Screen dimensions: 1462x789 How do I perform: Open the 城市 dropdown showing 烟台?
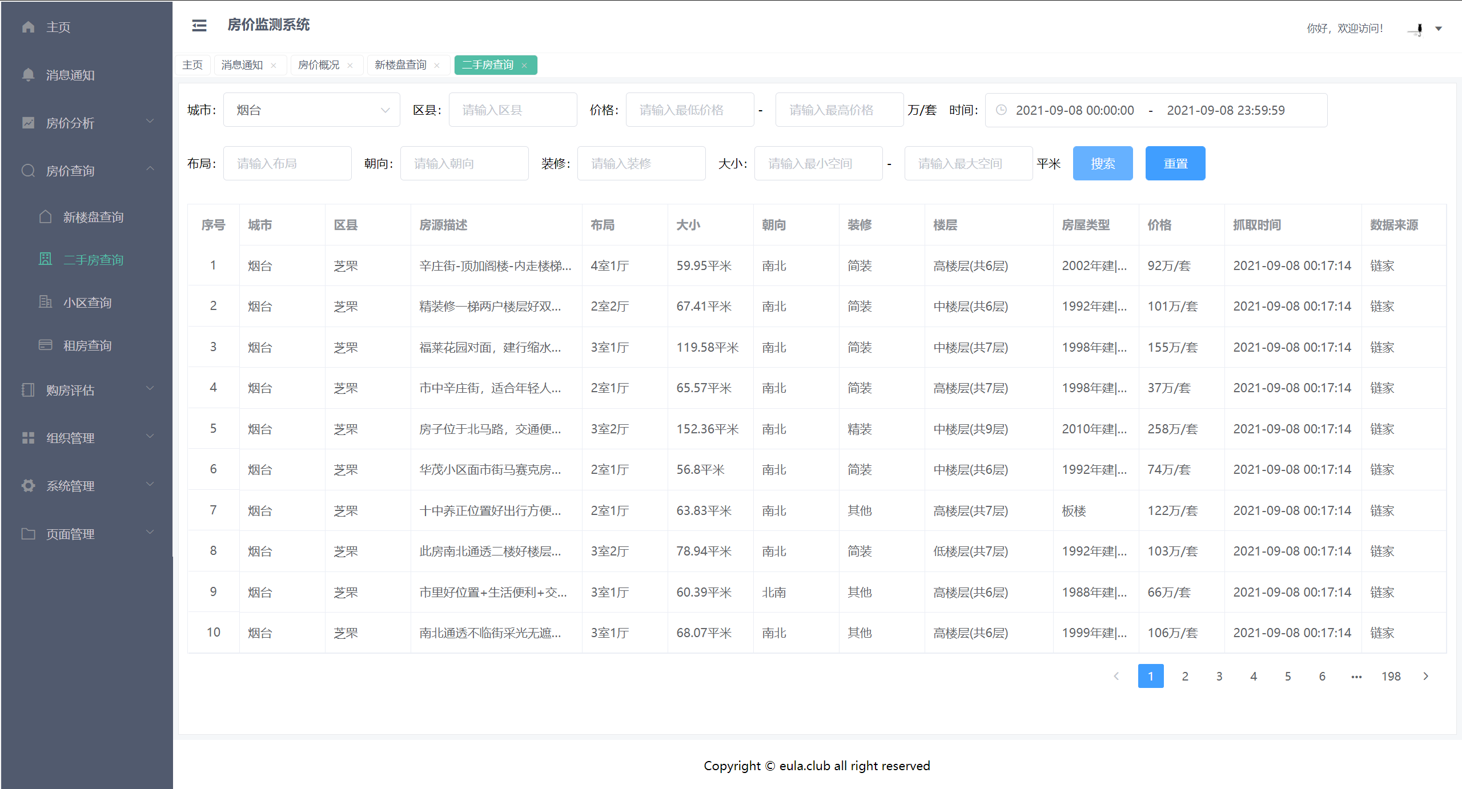click(311, 110)
